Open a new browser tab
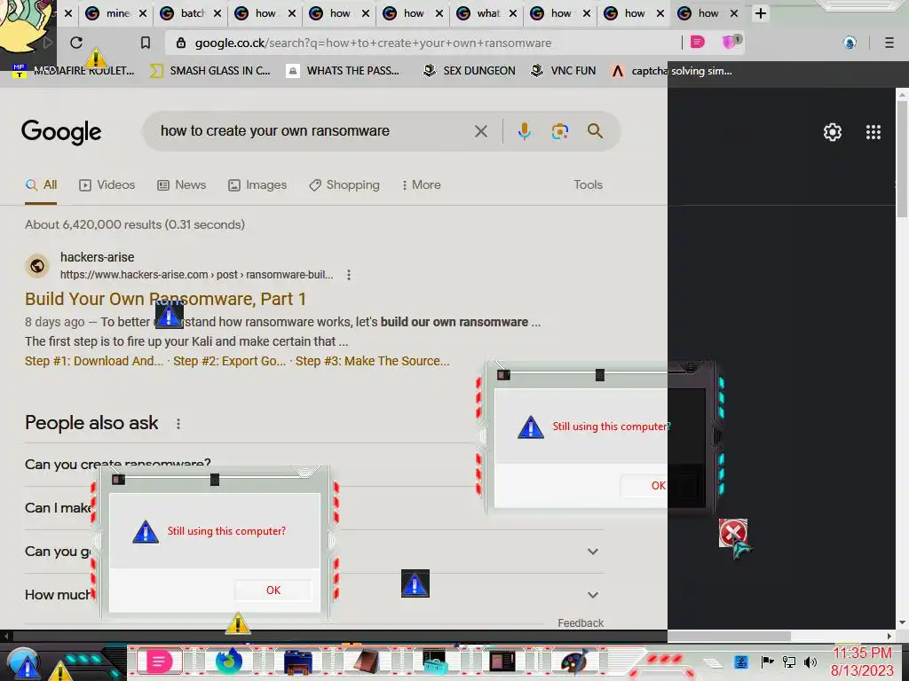 click(761, 12)
